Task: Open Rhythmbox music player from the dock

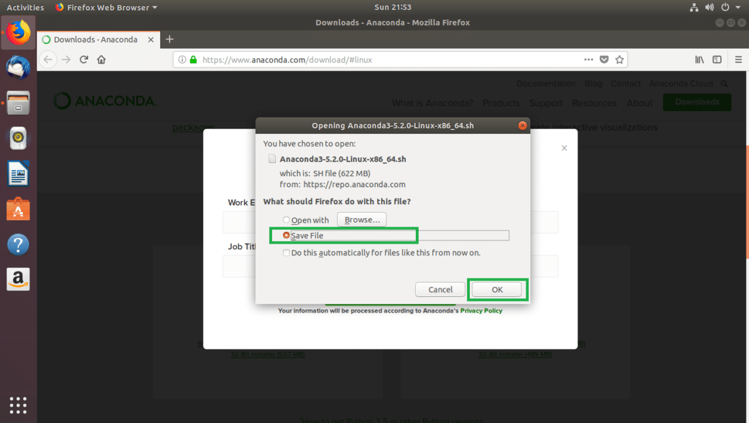Action: (18, 138)
